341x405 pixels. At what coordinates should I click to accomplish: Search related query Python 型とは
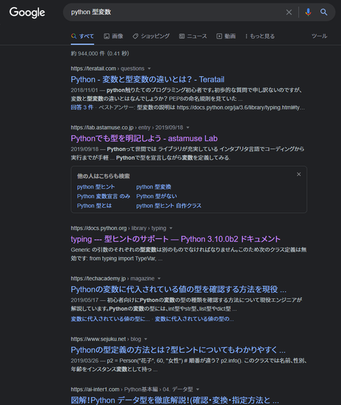[x=94, y=206]
